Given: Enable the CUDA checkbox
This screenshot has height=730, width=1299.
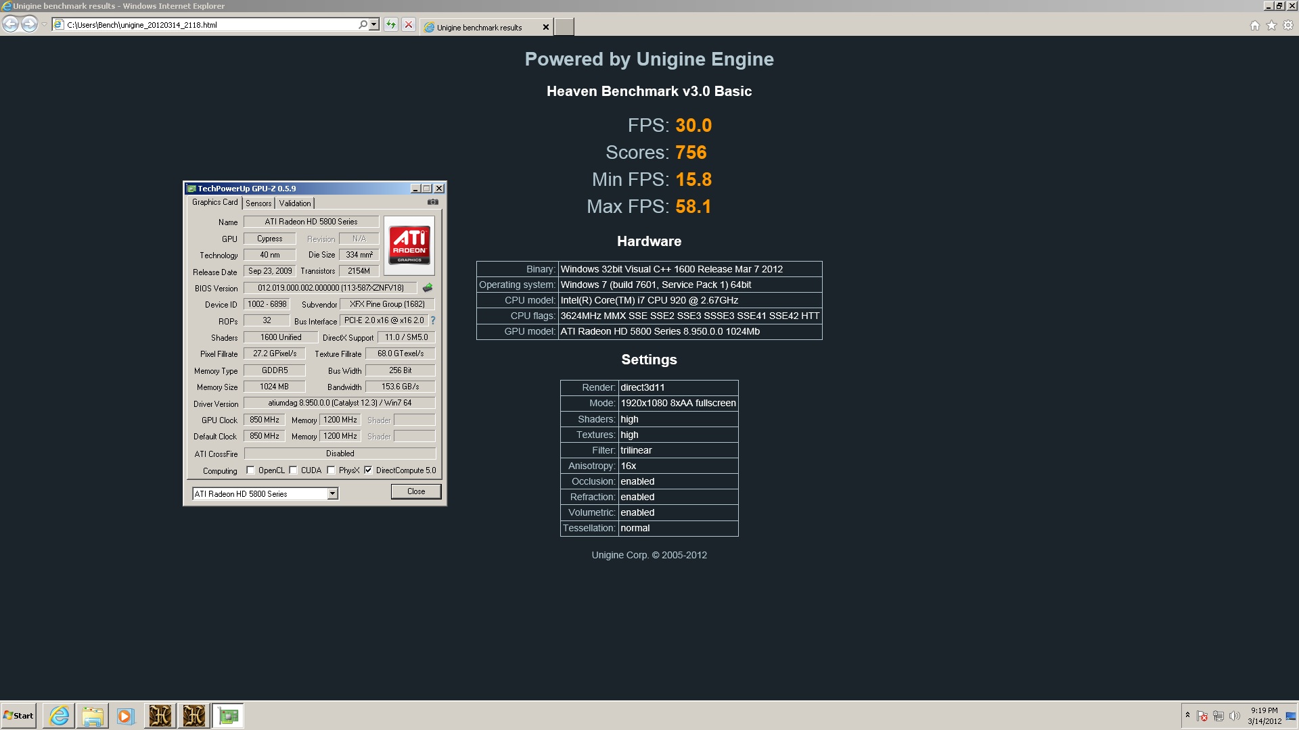Looking at the screenshot, I should tap(293, 470).
